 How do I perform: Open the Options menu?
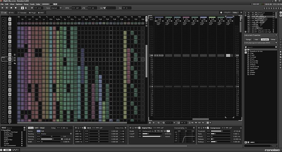19,4
